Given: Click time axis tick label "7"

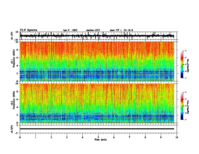Looking at the screenshot, I should [x=130, y=137].
